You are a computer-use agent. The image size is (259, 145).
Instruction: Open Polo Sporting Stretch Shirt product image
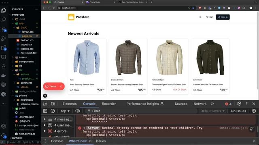coord(87,57)
